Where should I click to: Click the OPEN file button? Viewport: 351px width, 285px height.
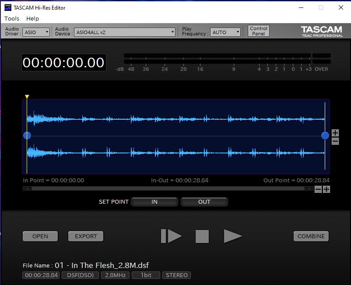coord(40,236)
